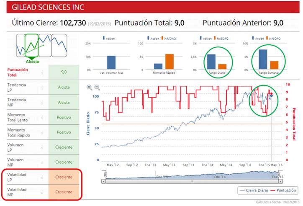Click the orange NASDAQ bar in Rango Diario
The height and width of the screenshot is (206, 303).
[x=222, y=67]
